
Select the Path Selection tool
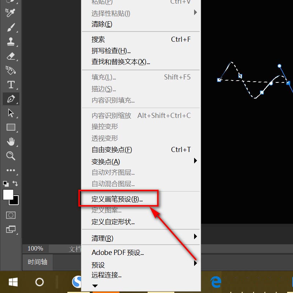coord(11,113)
